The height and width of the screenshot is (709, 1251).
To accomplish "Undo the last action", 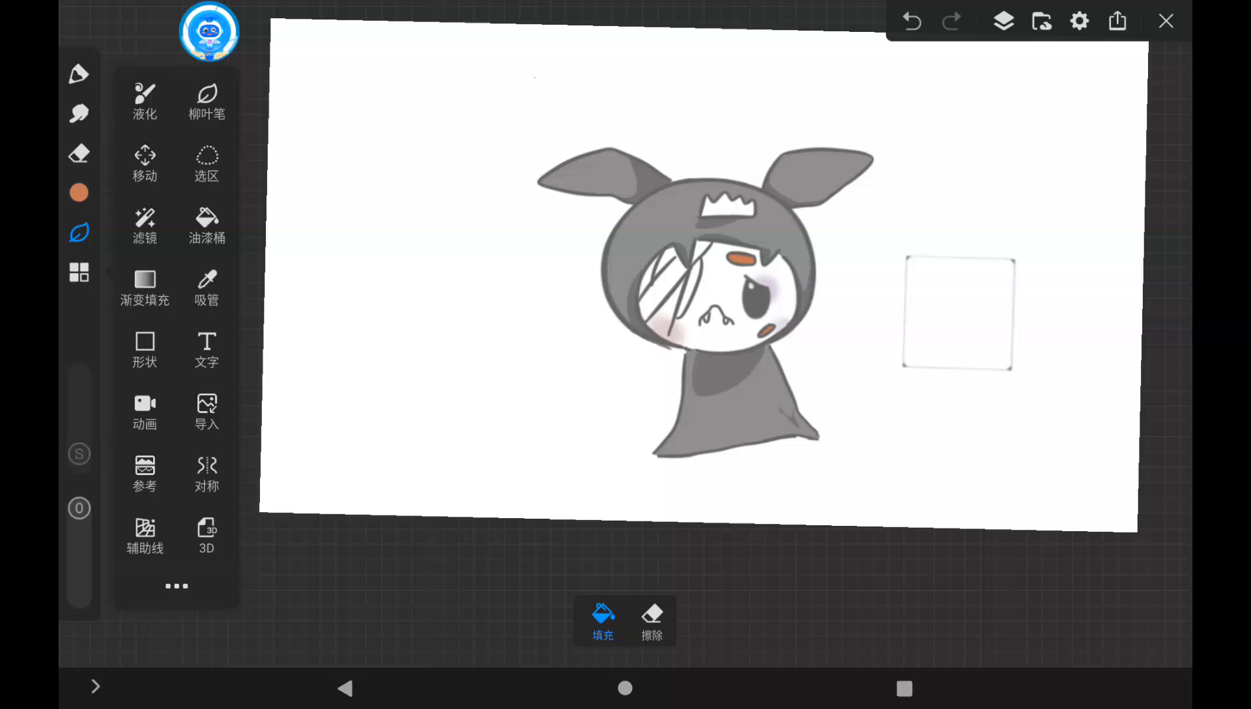I will (x=912, y=21).
